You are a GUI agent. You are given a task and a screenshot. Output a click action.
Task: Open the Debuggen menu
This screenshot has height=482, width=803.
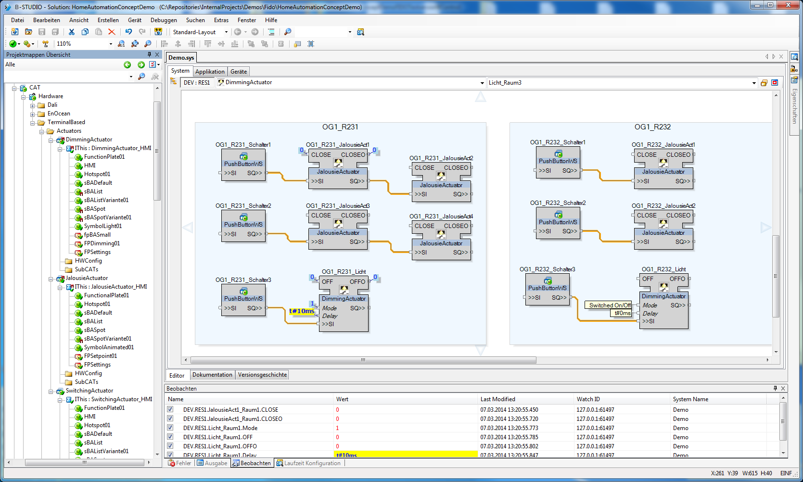point(164,20)
